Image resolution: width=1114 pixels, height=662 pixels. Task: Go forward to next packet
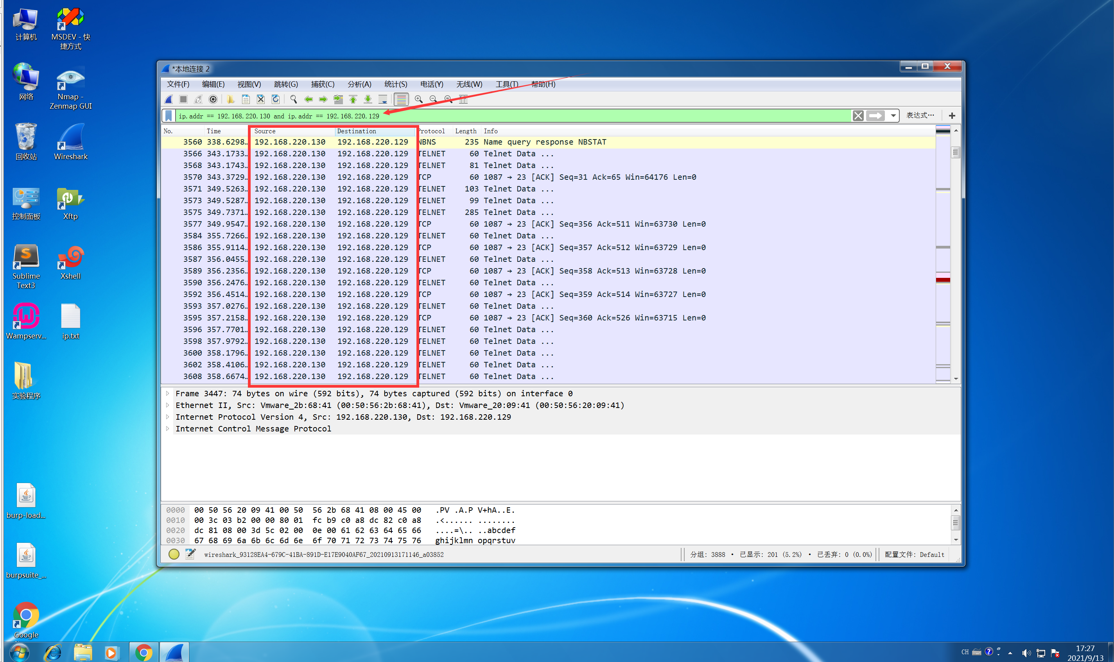[323, 100]
